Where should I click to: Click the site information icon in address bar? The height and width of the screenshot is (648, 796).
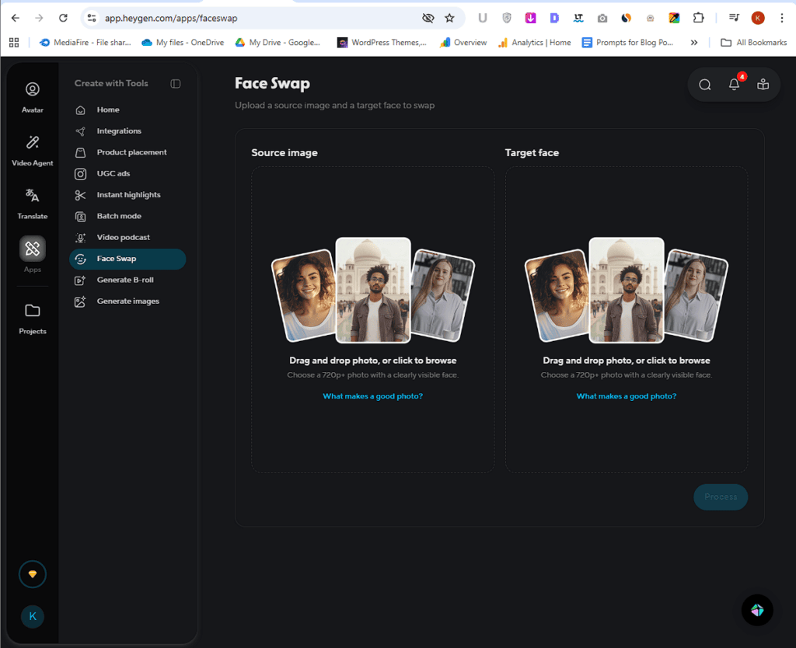tap(92, 19)
